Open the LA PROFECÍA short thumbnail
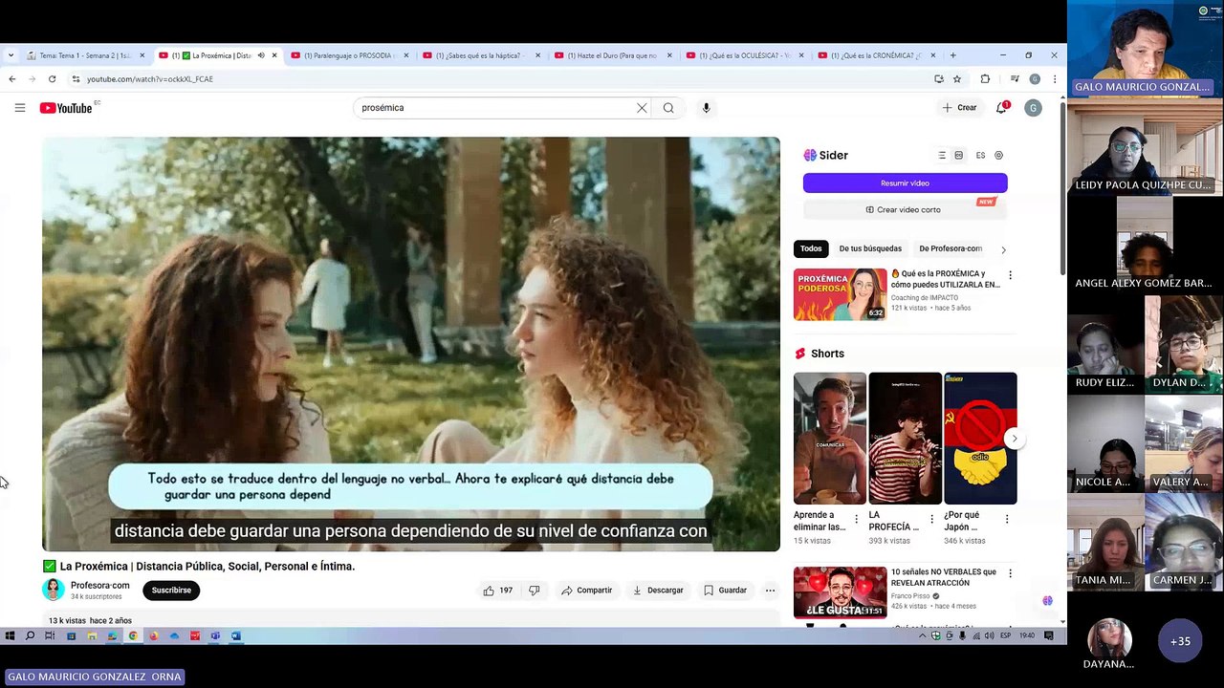The width and height of the screenshot is (1224, 688). (905, 439)
